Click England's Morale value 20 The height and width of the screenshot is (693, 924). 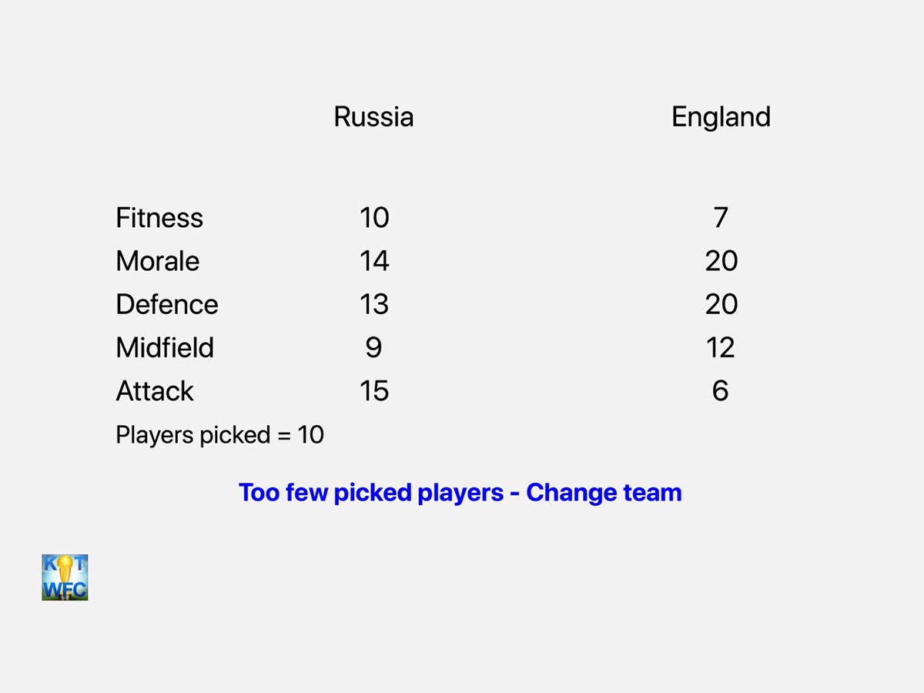pyautogui.click(x=721, y=261)
